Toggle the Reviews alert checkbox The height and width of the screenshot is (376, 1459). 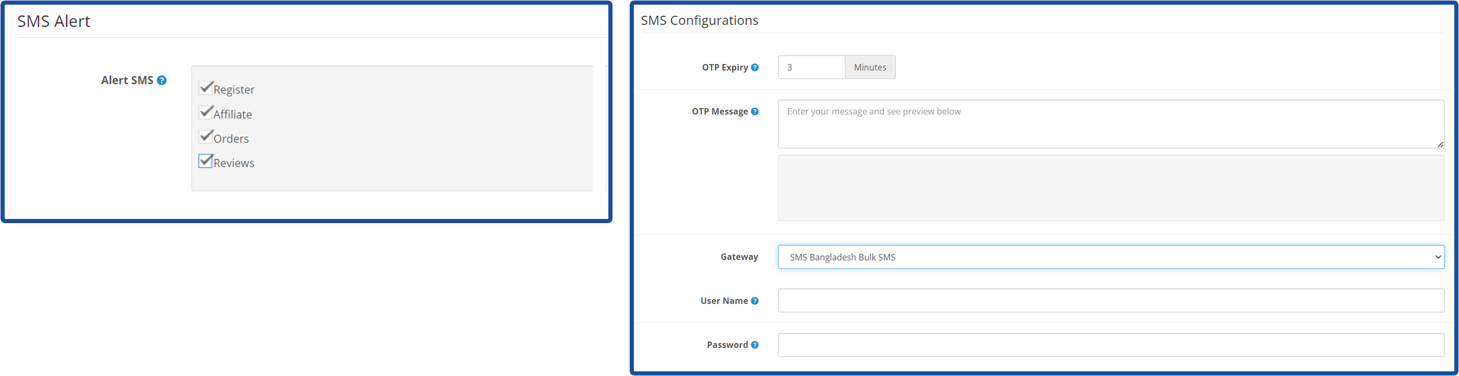tap(205, 161)
